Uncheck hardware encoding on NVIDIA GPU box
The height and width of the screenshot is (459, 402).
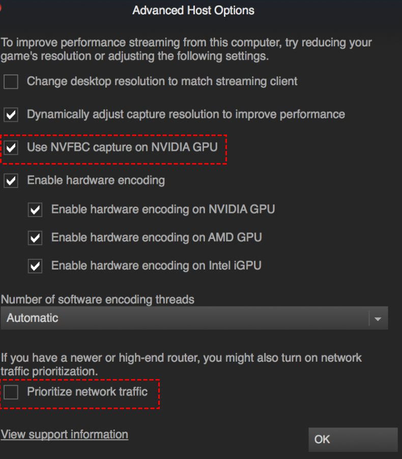pyautogui.click(x=35, y=209)
